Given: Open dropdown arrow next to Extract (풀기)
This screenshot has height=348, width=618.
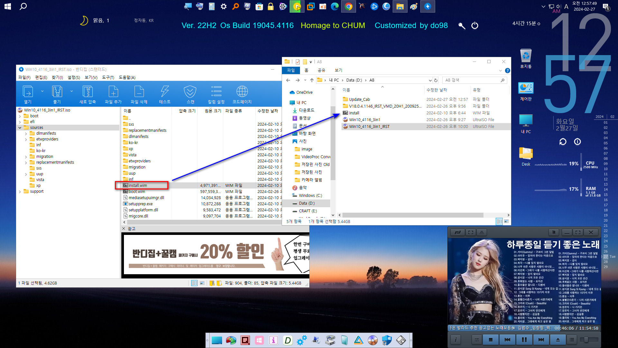Looking at the screenshot, I should coord(71,92).
